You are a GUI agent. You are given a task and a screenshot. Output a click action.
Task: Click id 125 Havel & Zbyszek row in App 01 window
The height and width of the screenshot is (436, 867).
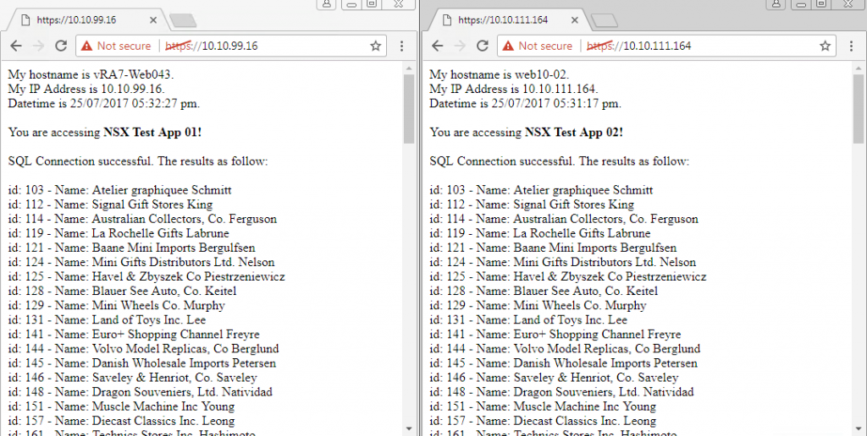coord(146,276)
